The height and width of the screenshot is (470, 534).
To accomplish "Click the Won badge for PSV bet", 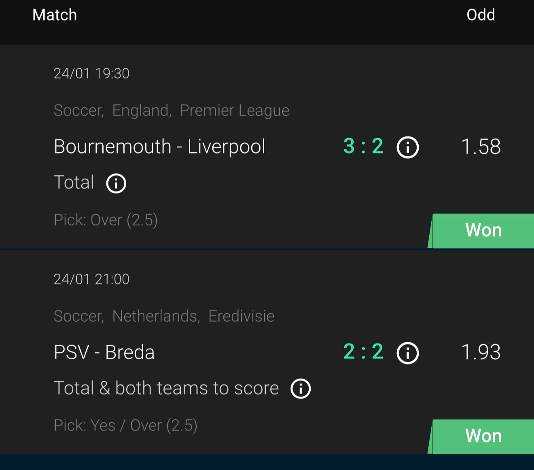I will click(x=483, y=436).
